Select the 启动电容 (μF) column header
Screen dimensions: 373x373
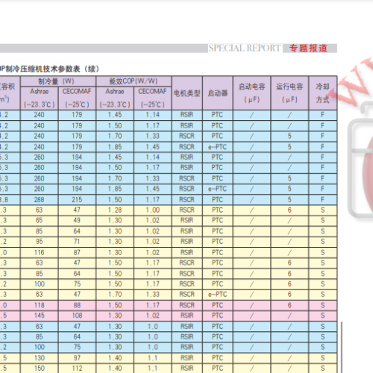(x=251, y=93)
